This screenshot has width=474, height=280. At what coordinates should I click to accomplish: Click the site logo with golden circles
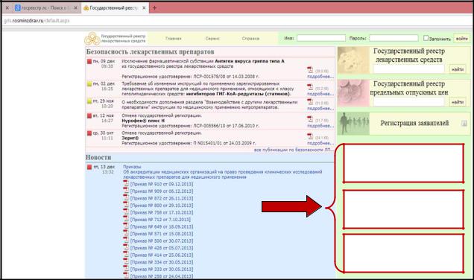pos(92,39)
